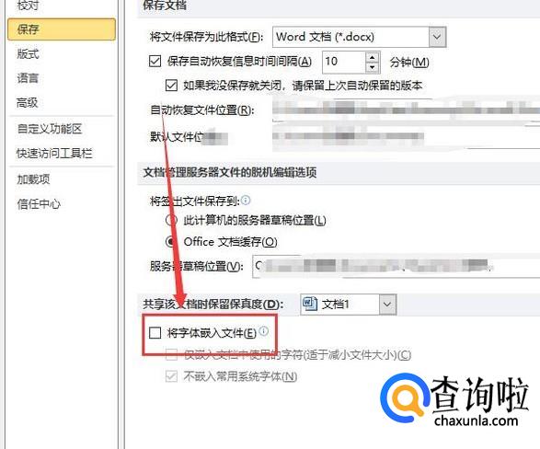Switch to 高级 options category
The height and width of the screenshot is (449, 540).
(28, 102)
